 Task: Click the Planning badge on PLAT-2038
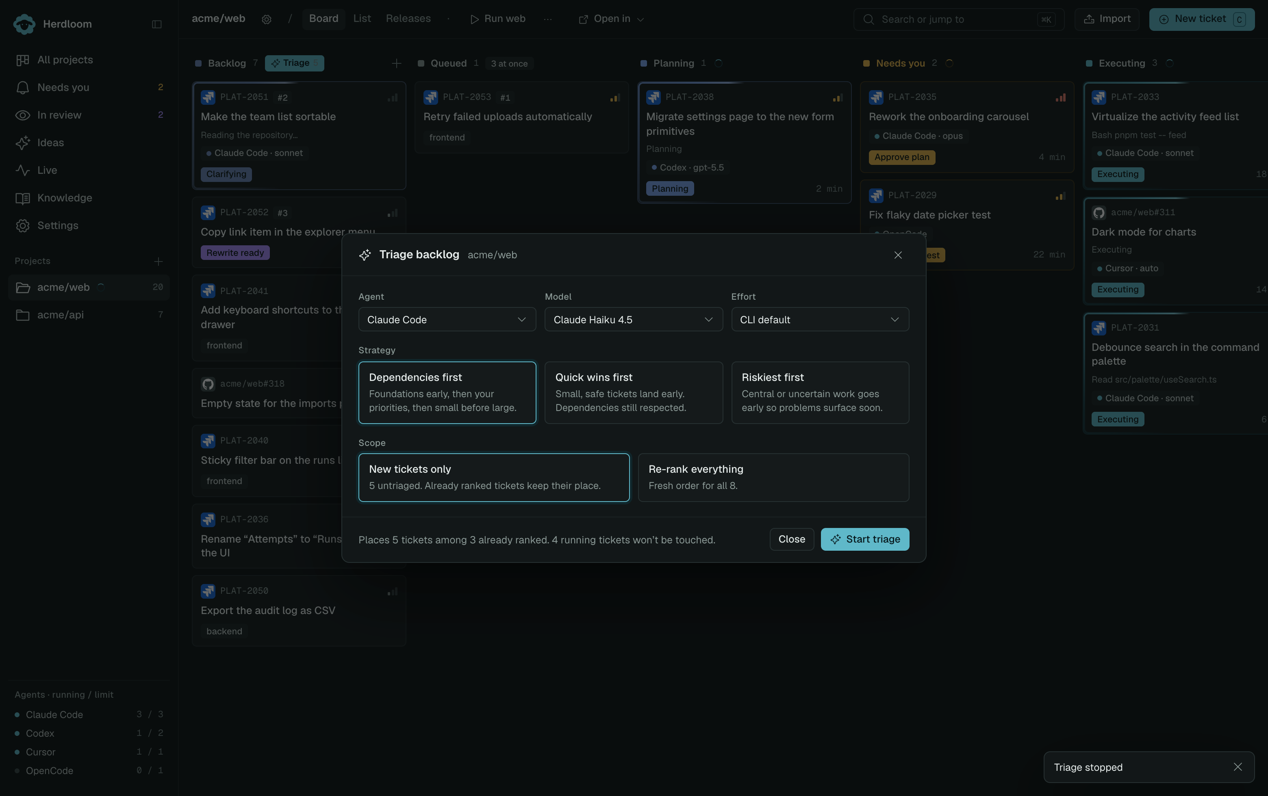[670, 189]
